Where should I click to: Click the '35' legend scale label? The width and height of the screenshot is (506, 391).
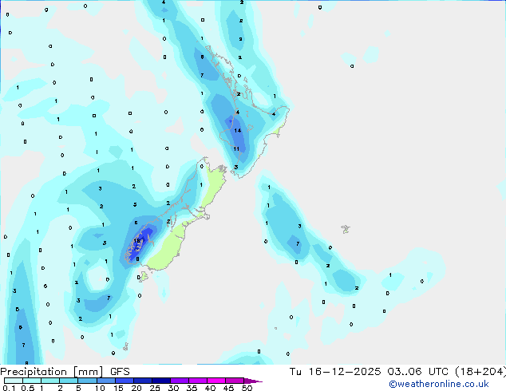(192, 388)
